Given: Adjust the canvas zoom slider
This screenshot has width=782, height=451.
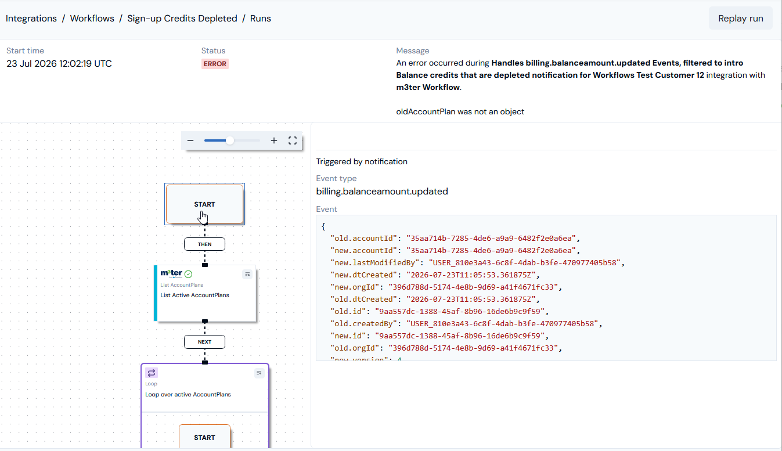Looking at the screenshot, I should (230, 140).
